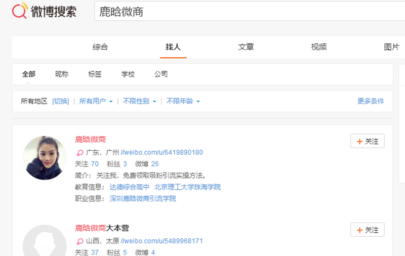Open the 所有用户 dropdown

[96, 101]
